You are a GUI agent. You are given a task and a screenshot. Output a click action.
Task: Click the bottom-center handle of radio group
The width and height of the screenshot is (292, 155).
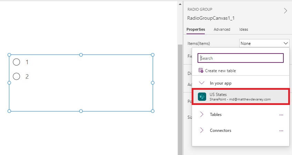click(x=81, y=111)
